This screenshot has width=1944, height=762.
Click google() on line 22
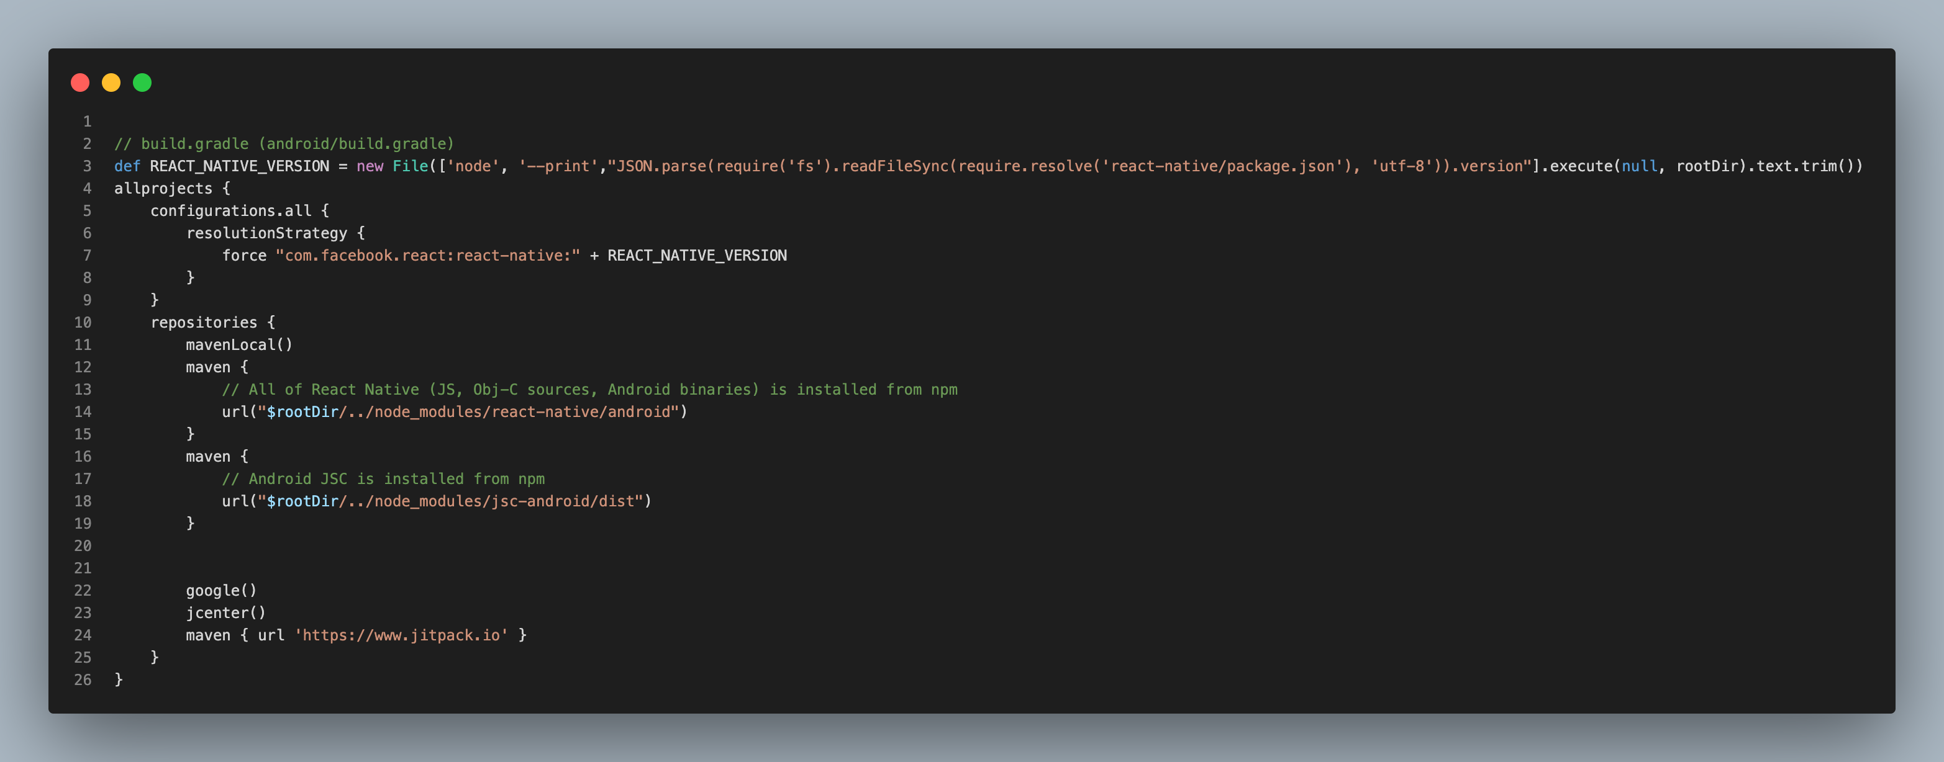pyautogui.click(x=221, y=590)
